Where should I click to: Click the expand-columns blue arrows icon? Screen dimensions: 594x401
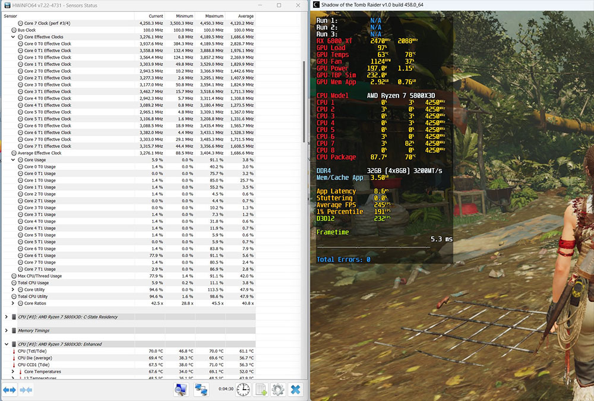click(10, 390)
